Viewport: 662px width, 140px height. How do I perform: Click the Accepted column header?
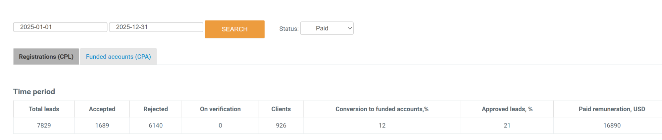coord(102,109)
